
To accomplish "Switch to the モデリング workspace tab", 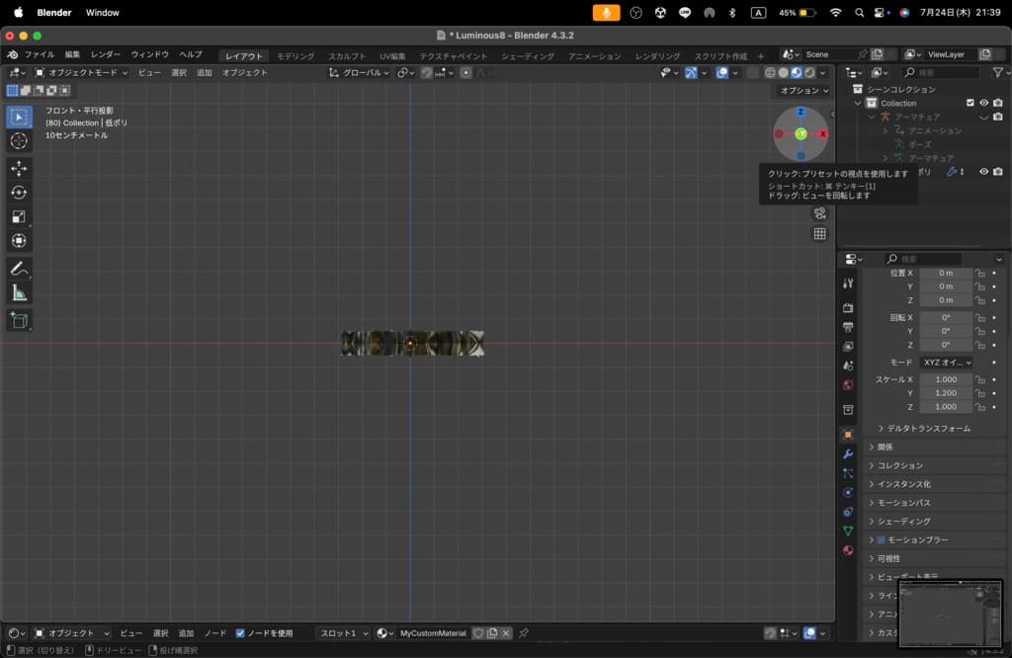I will tap(295, 56).
